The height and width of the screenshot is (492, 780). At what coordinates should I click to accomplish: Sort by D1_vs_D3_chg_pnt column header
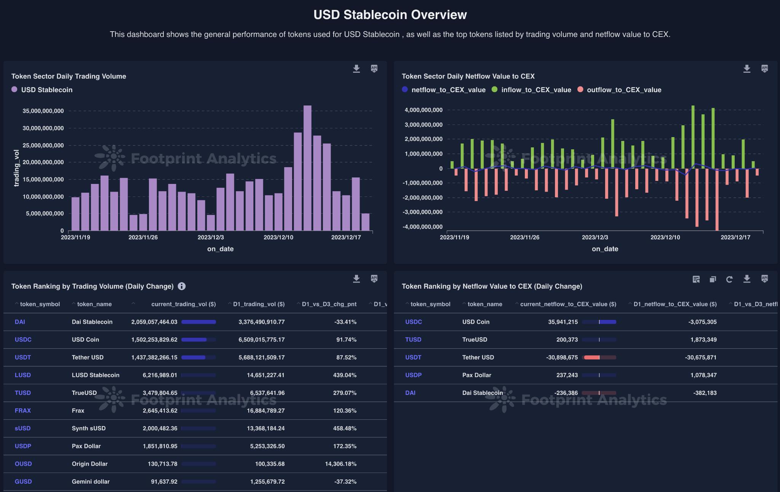tap(329, 304)
